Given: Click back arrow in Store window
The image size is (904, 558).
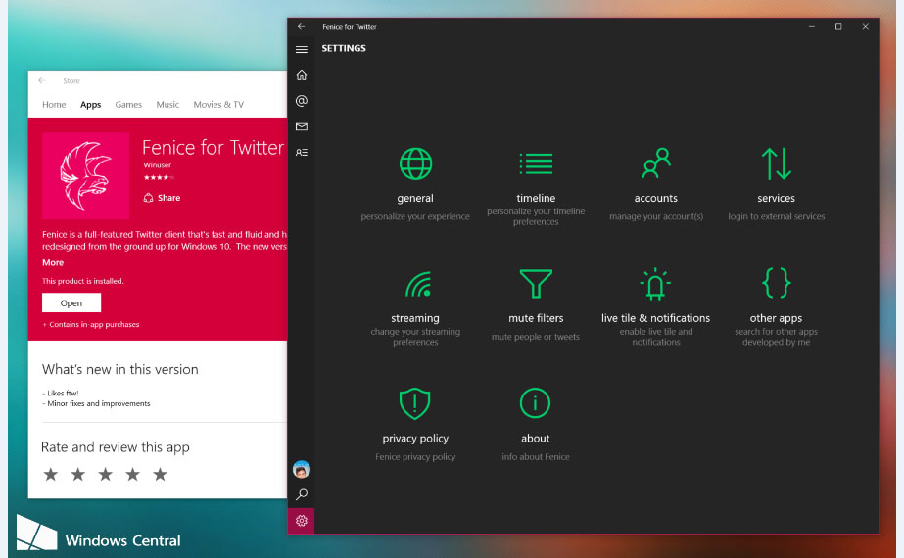Looking at the screenshot, I should tap(42, 80).
